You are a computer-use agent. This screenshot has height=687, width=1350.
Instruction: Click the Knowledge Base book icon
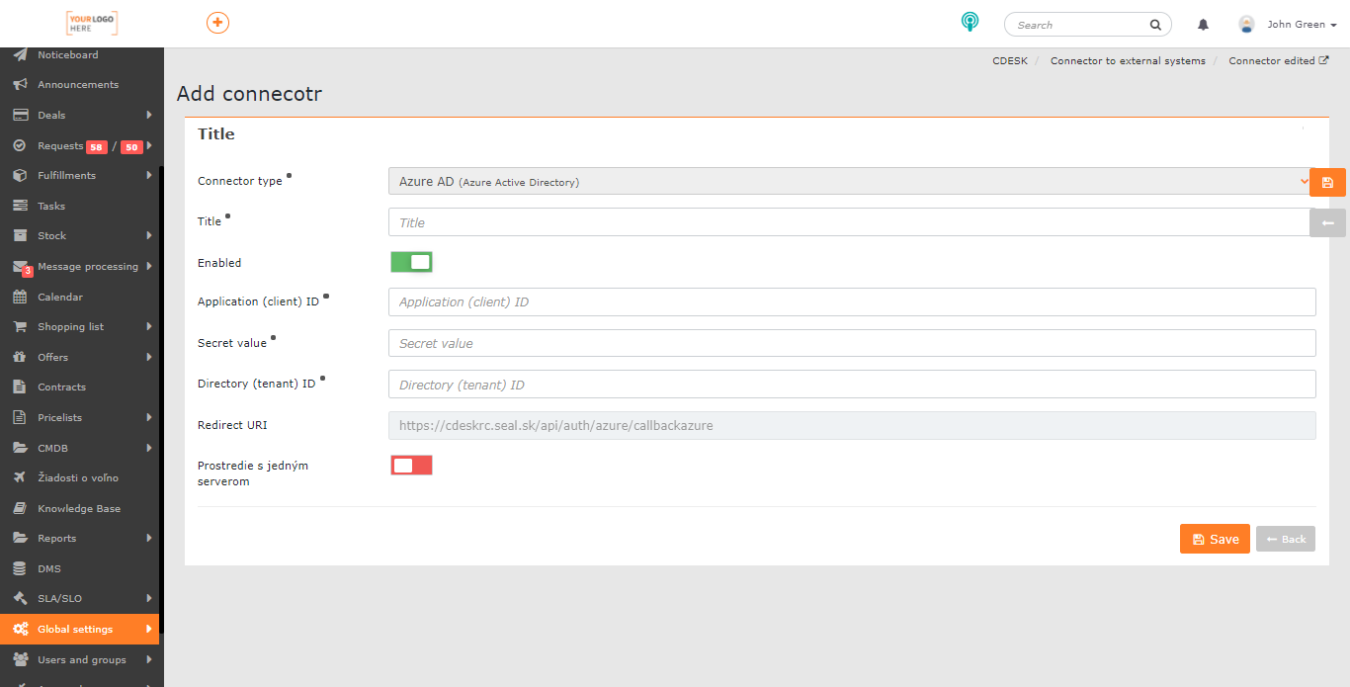(20, 508)
